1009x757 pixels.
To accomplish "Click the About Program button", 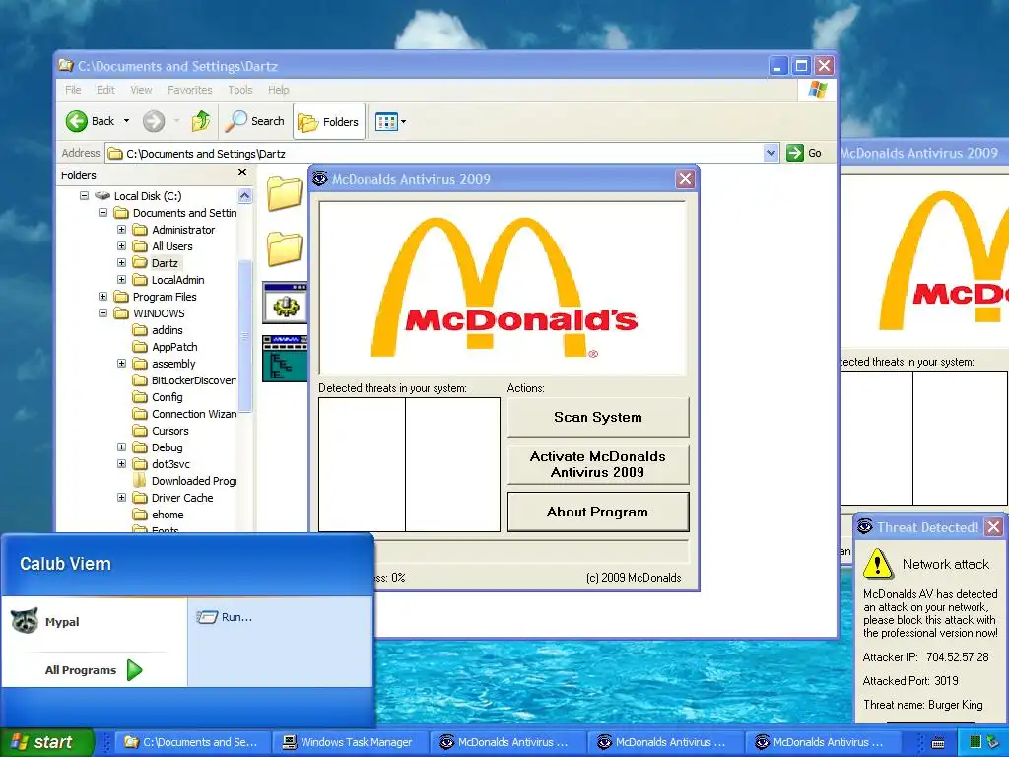I will tap(598, 512).
